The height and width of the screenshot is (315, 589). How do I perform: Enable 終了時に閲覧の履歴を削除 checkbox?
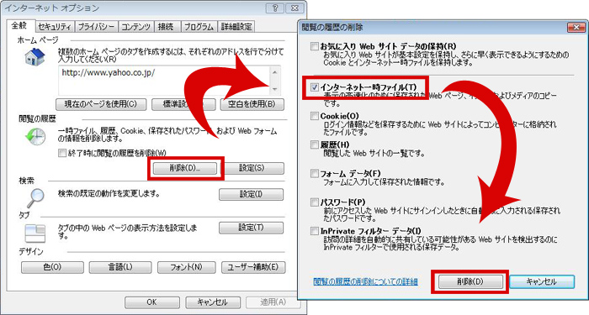tap(62, 153)
